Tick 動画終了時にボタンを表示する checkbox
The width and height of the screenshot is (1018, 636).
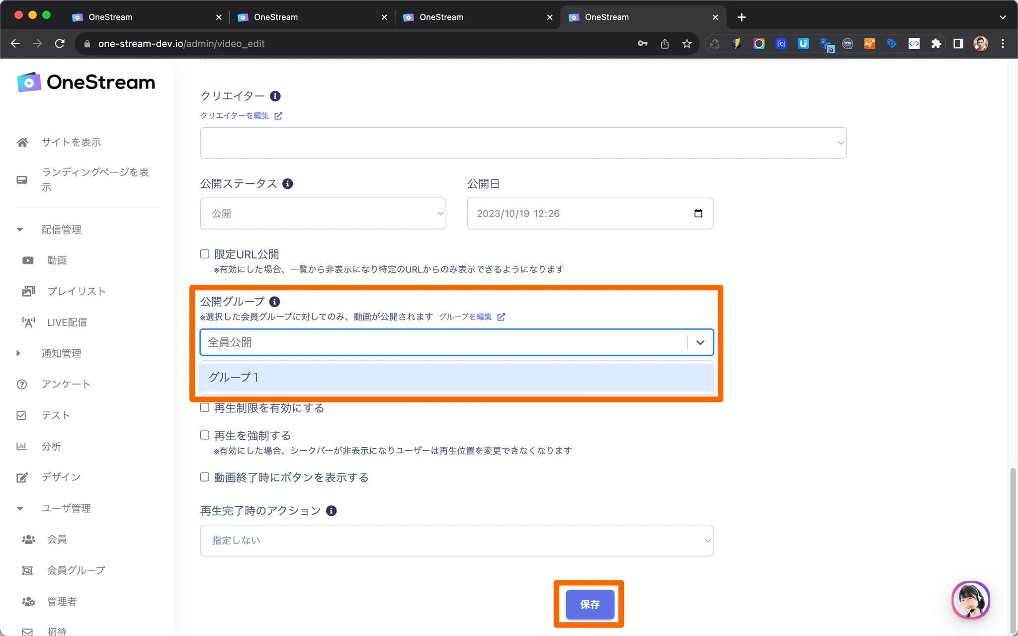[x=205, y=477]
